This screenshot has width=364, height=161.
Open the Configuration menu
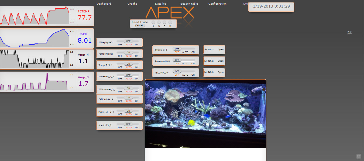point(217,4)
